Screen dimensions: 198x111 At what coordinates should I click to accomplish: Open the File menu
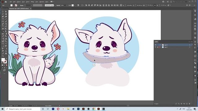[11, 2]
